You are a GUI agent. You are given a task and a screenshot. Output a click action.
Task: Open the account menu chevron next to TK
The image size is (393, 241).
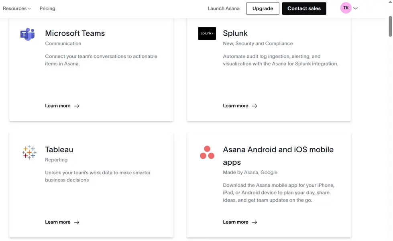(355, 8)
